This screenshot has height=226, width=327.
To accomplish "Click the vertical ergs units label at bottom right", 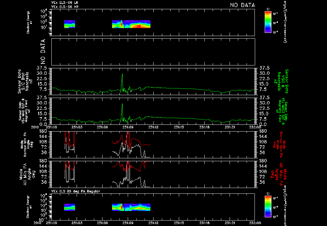I will 285,205.
